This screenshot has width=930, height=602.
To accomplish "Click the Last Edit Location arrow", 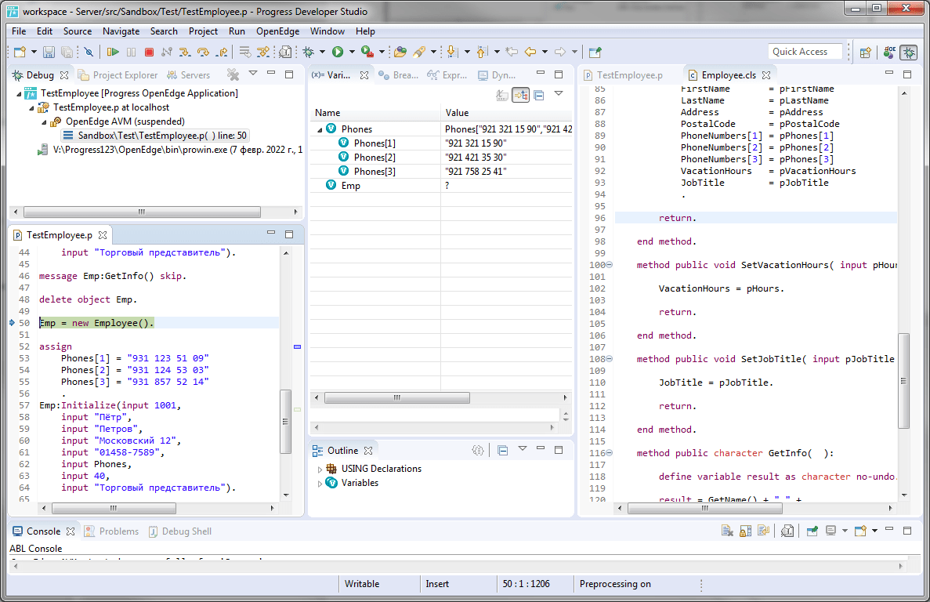I will pos(512,53).
